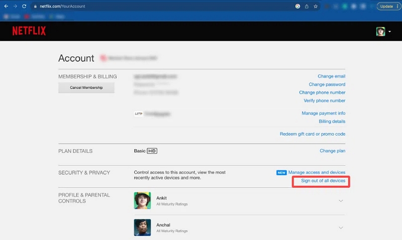The height and width of the screenshot is (240, 402).
Task: Expand the Ankit profile chevron
Action: 341,201
